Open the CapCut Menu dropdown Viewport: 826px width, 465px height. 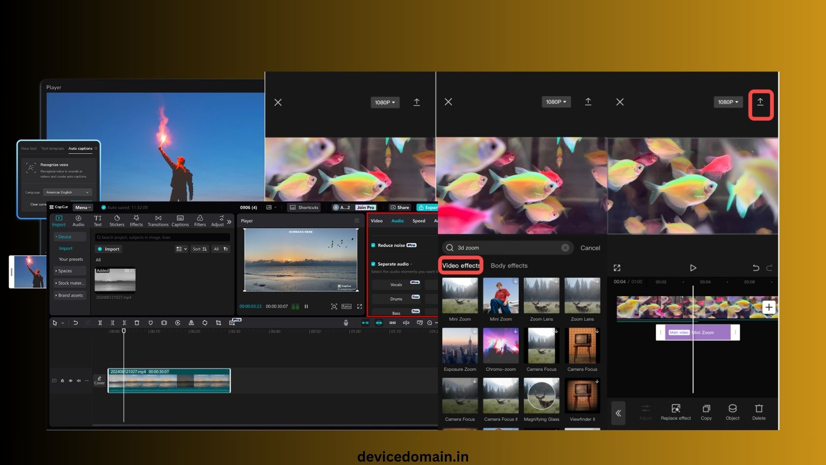pos(83,208)
